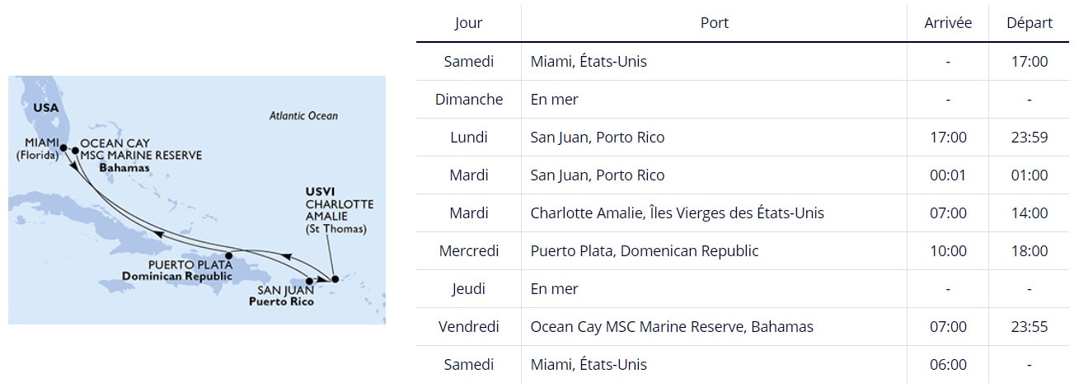Click the Vendredi day cell
This screenshot has height=383, width=1079.
click(469, 327)
